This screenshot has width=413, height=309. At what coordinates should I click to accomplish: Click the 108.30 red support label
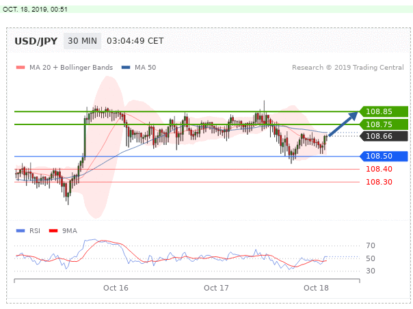[379, 182]
